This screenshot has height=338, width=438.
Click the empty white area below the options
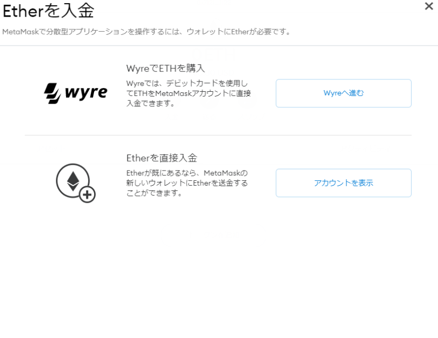[219, 268]
